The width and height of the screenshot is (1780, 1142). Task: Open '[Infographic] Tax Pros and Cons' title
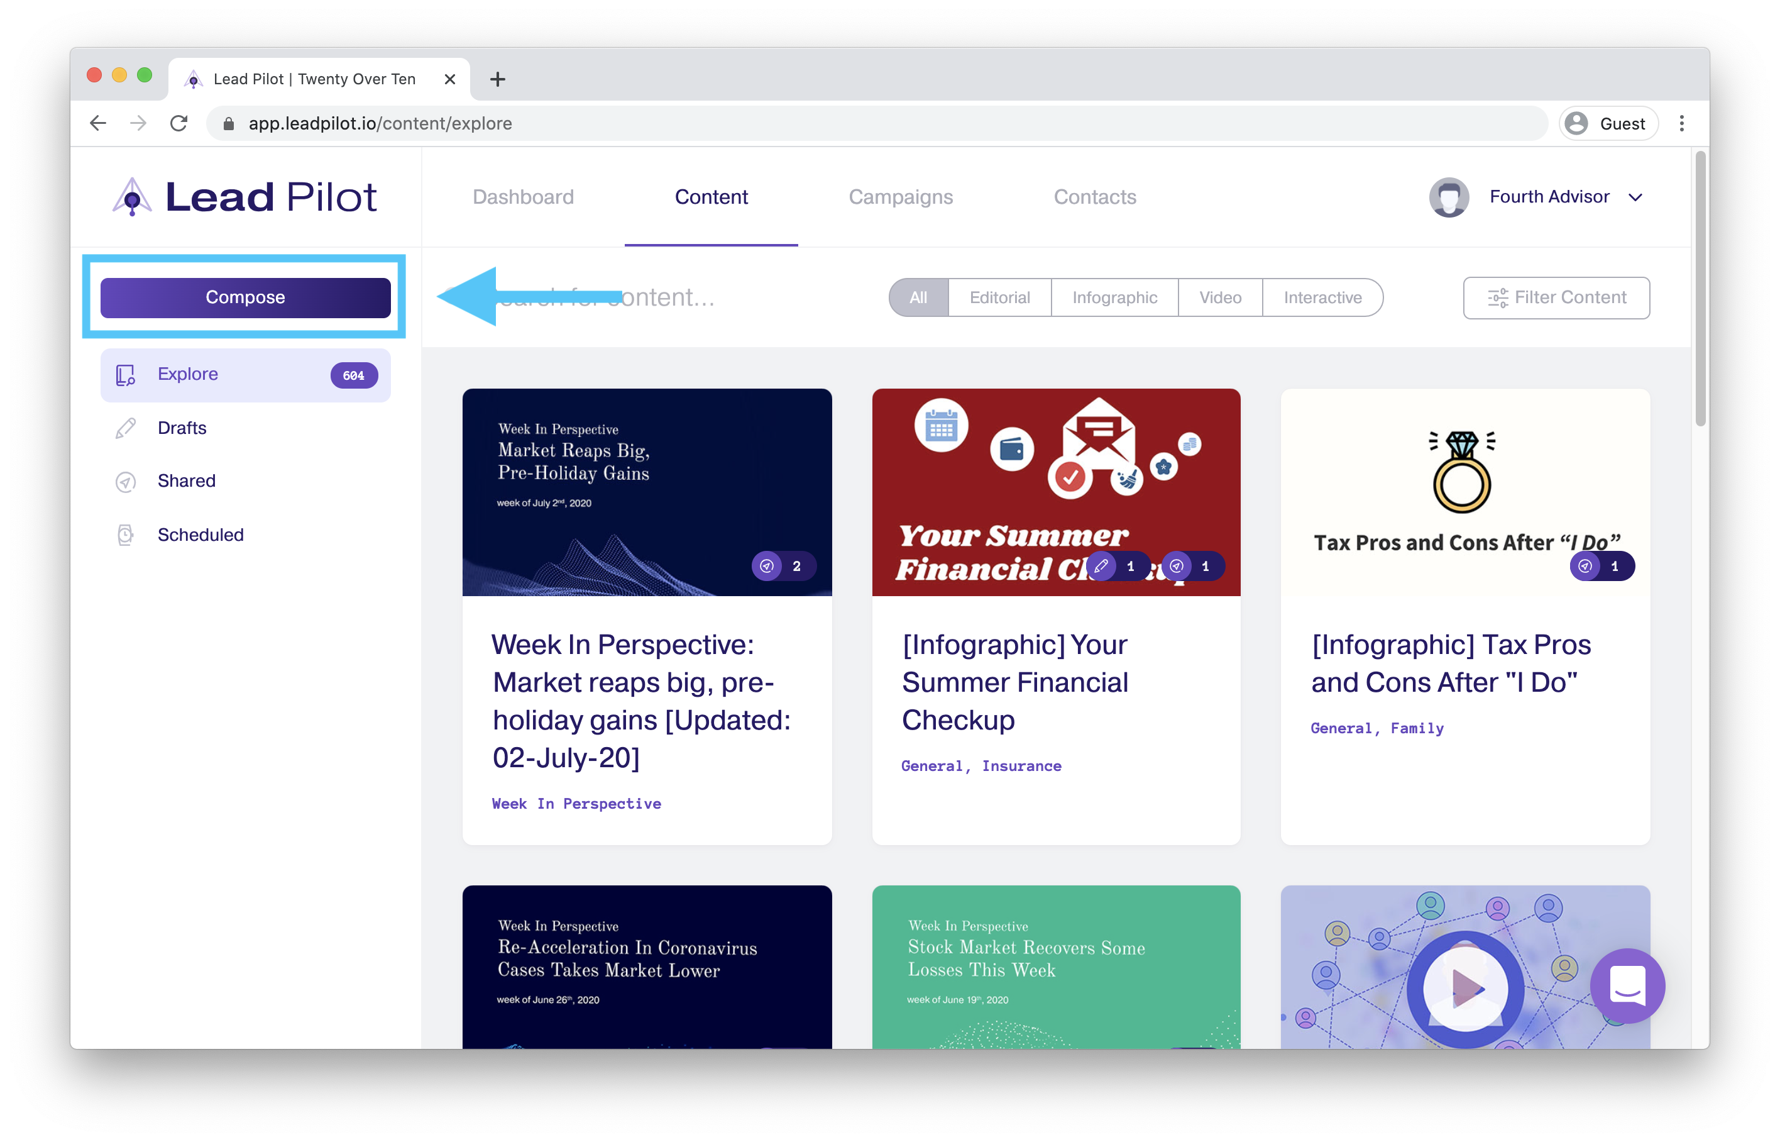(1451, 663)
